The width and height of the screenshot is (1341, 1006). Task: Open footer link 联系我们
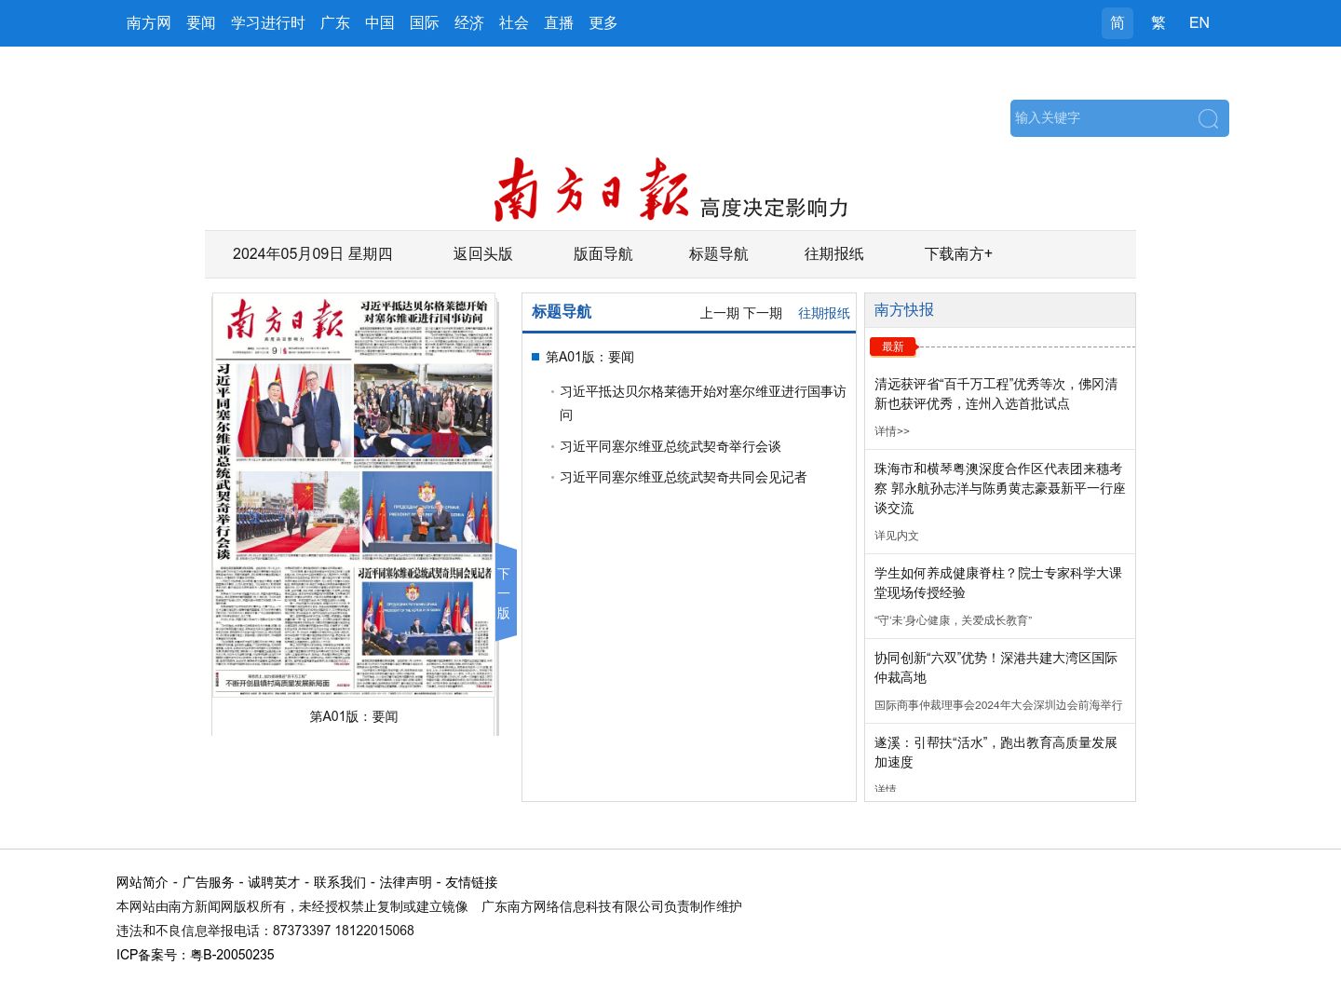tap(340, 883)
